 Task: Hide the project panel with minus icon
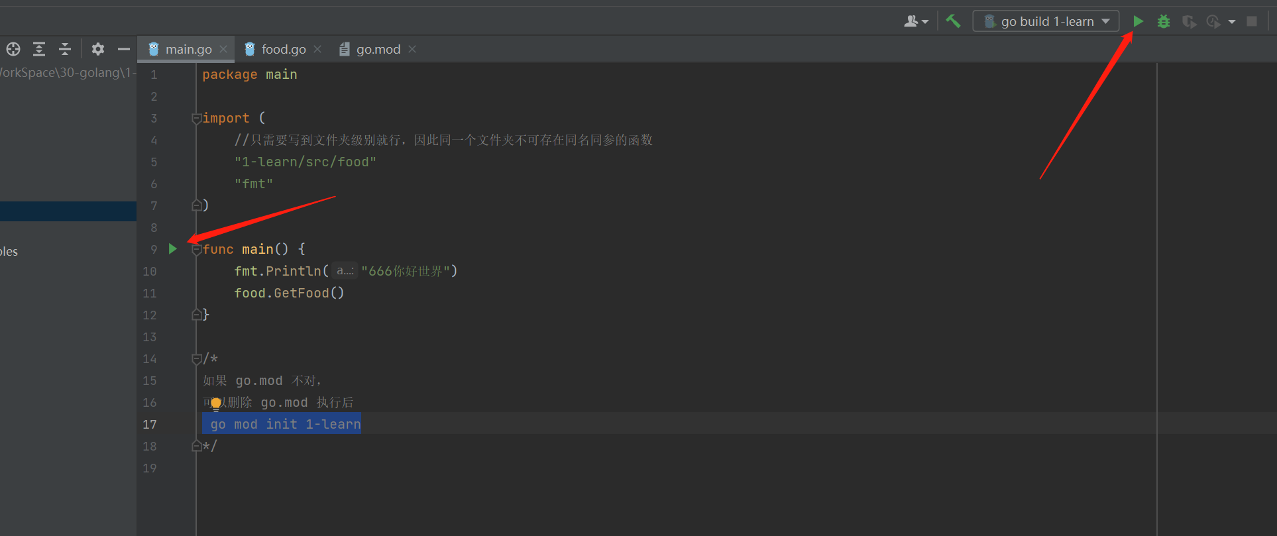coord(124,49)
